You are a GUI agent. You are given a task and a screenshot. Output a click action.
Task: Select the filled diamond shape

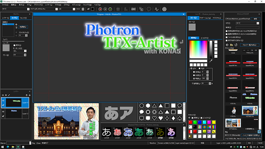point(173,118)
